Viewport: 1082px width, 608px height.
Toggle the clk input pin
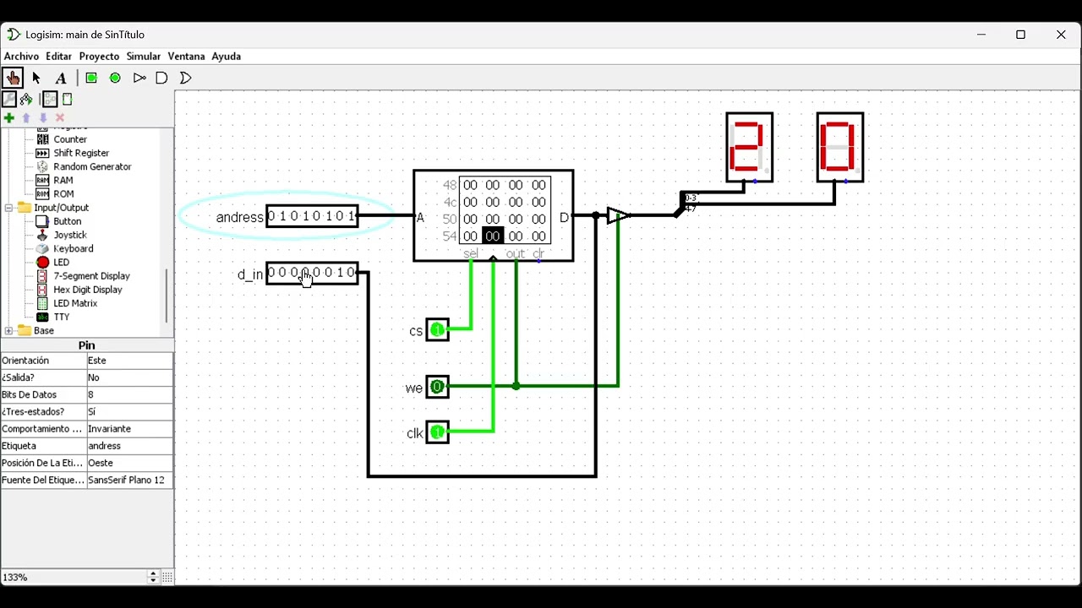pos(437,432)
